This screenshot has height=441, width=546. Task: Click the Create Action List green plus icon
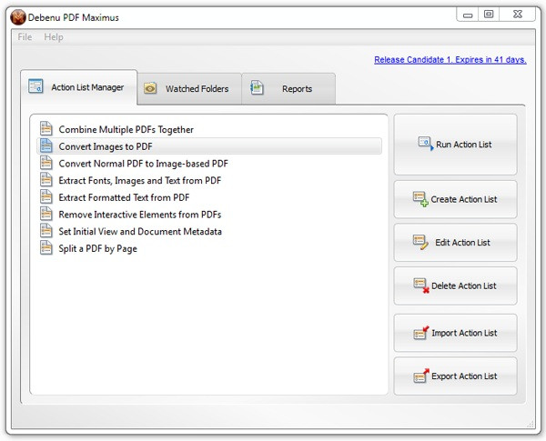pos(420,199)
